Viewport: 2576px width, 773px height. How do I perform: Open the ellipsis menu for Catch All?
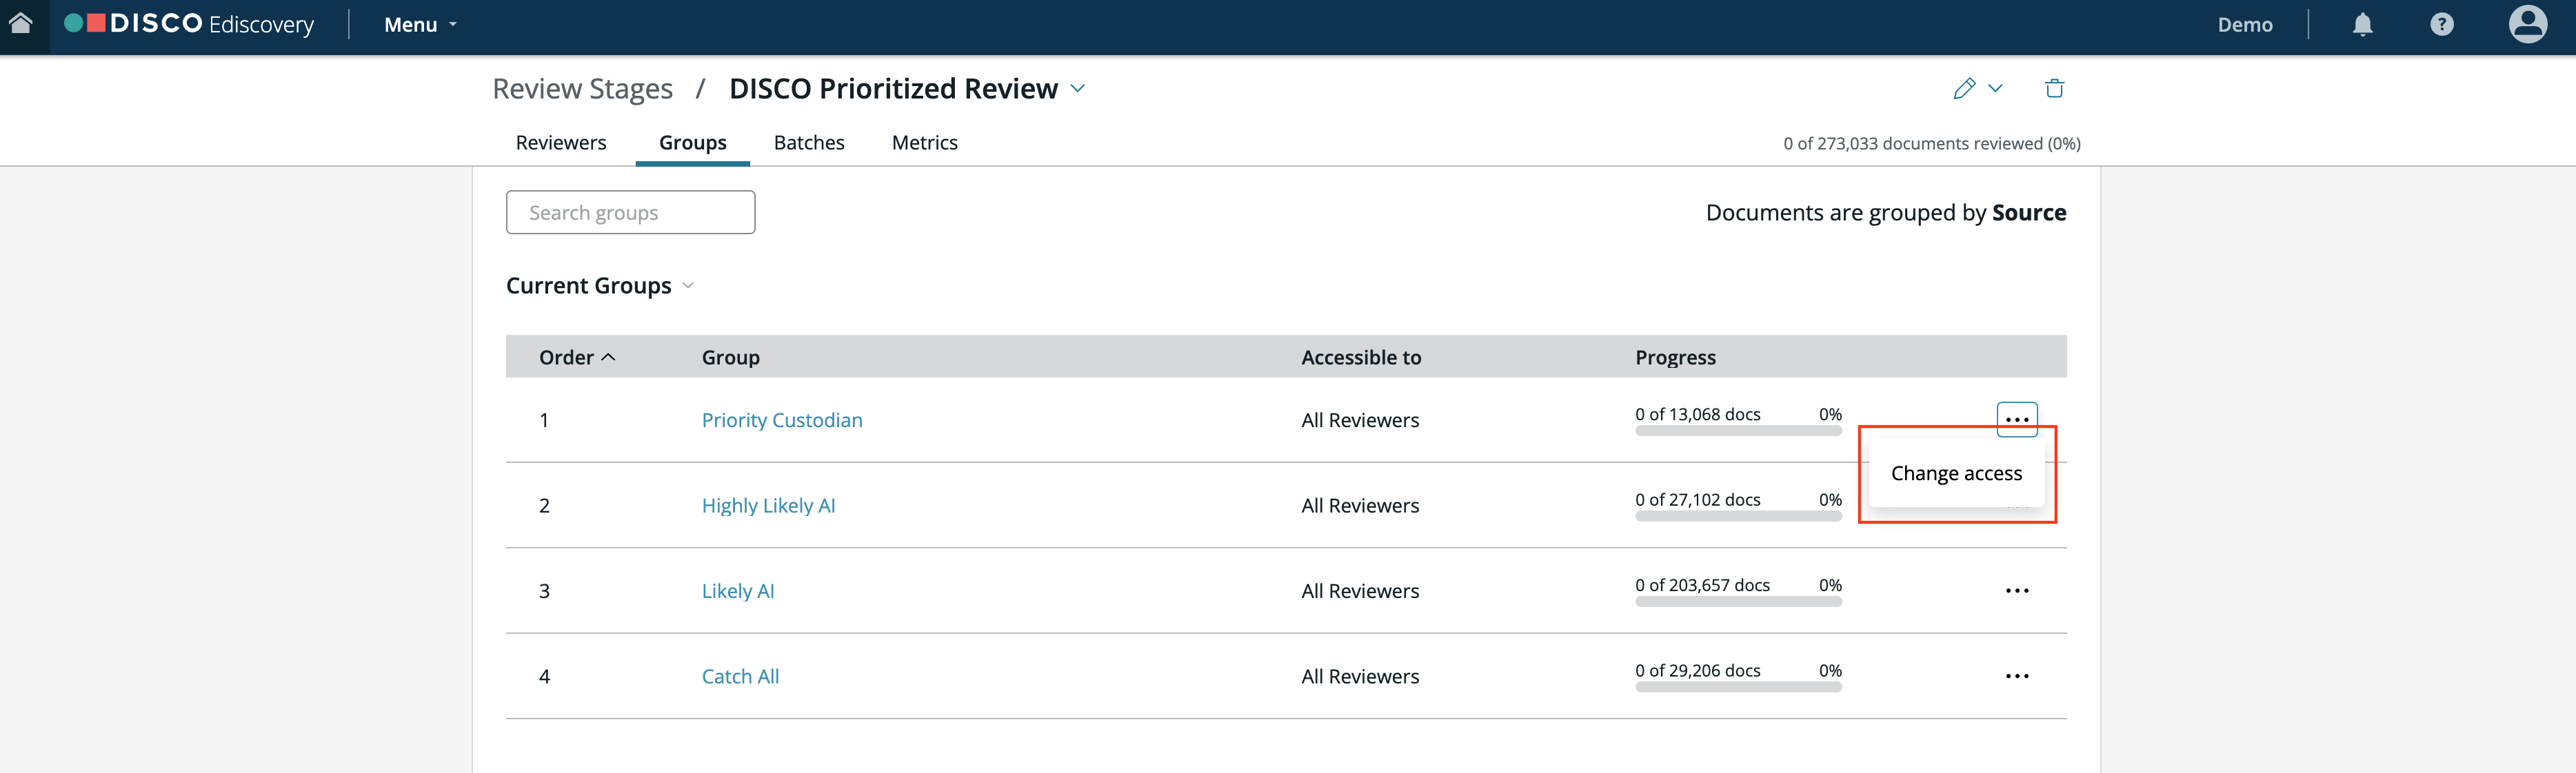pyautogui.click(x=2017, y=676)
